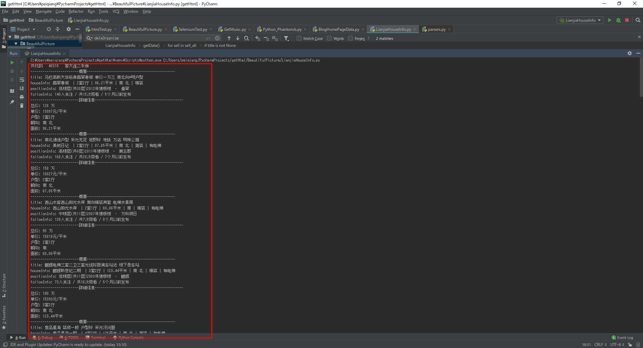Open Regex help question mark
The height and width of the screenshot is (348, 643).
tap(368, 38)
